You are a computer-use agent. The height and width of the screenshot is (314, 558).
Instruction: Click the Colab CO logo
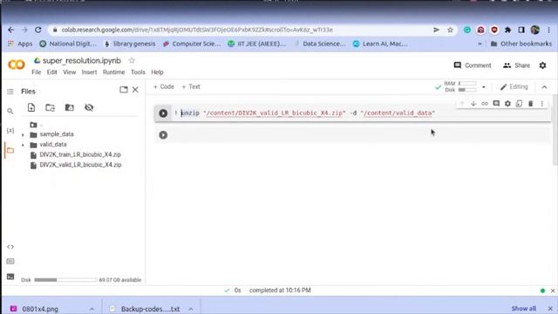(x=17, y=65)
